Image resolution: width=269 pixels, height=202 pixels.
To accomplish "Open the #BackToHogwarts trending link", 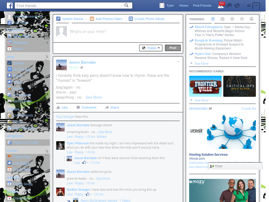I will [208, 27].
